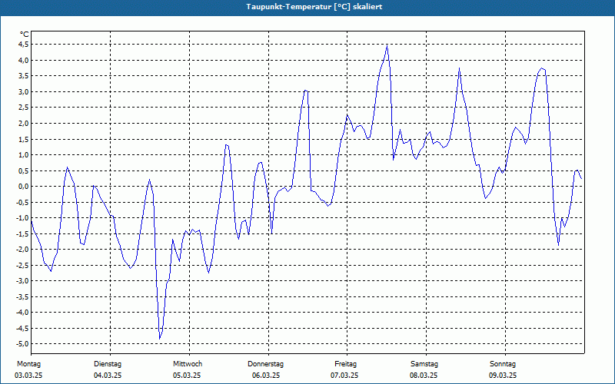Screen dimensions: 615x384
Task: Click the 06.03.25 date label
Action: (x=266, y=376)
